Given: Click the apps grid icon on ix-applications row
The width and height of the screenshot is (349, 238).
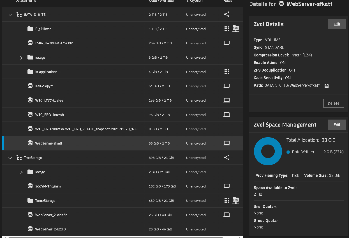Looking at the screenshot, I should point(227,72).
